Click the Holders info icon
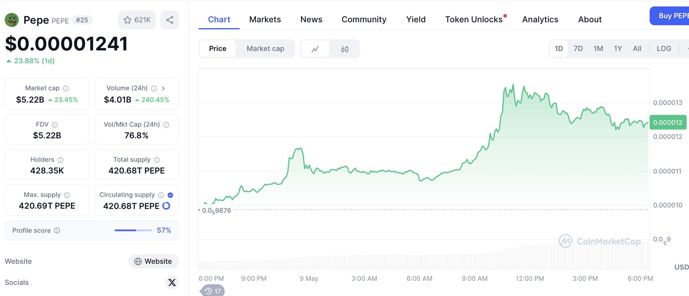The width and height of the screenshot is (689, 296). pos(61,160)
